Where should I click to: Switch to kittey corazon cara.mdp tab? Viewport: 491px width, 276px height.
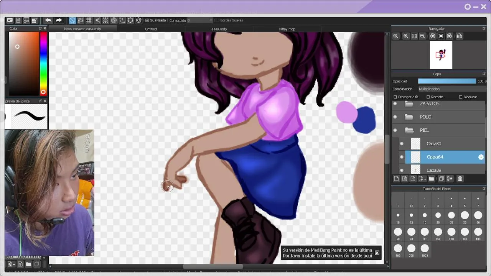pyautogui.click(x=82, y=29)
